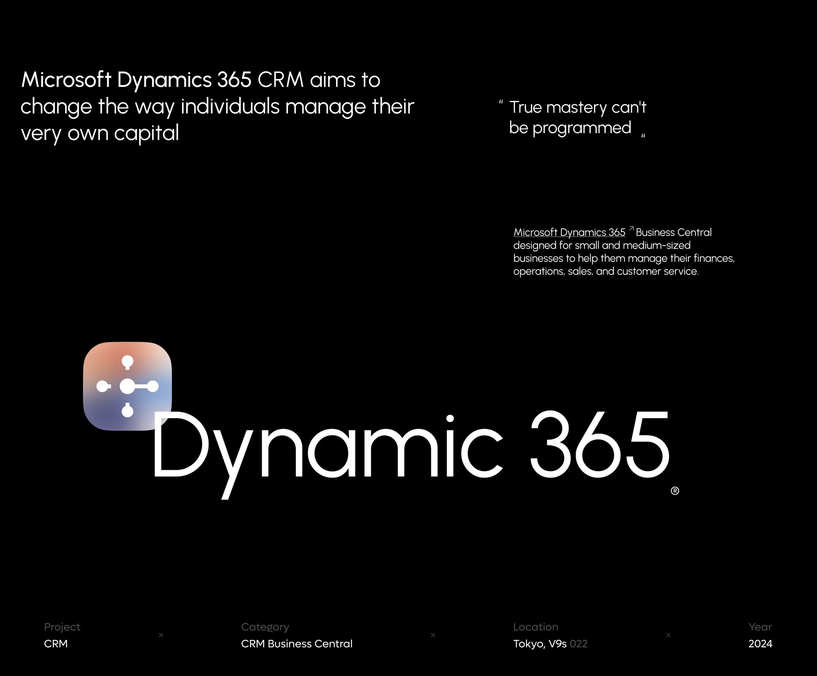Click the X separator after Project CRM
Viewport: 817px width, 676px height.
point(161,635)
